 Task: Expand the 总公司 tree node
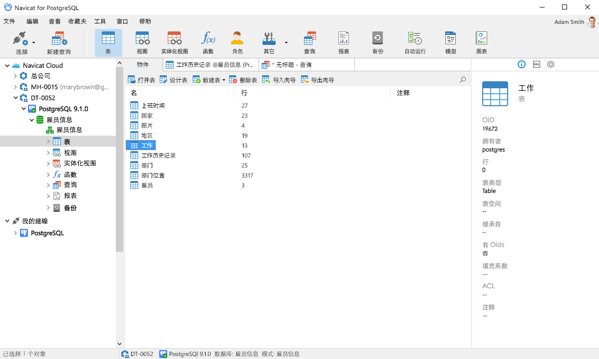15,76
